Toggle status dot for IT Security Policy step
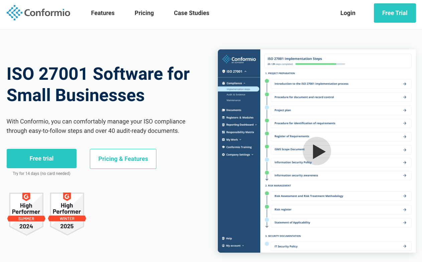This screenshot has width=422, height=262. 267,244
